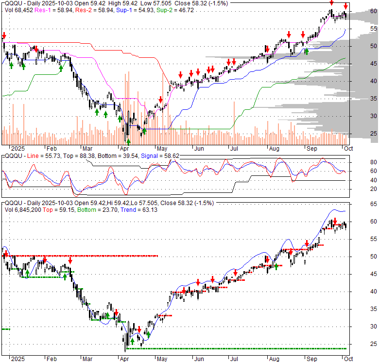Image resolution: width=379 pixels, height=362 pixels.
Task: Click the Feb label on top chart time axis
Action: coord(52,148)
